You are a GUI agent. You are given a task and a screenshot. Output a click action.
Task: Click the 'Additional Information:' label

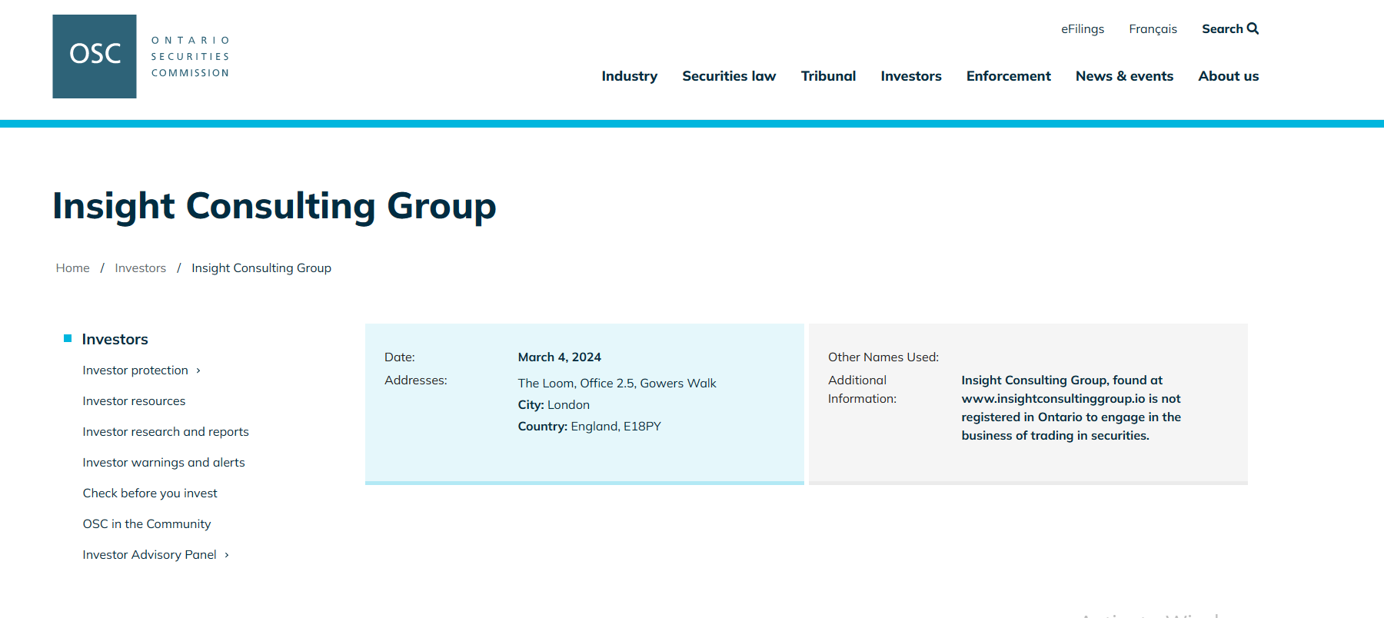pos(862,390)
